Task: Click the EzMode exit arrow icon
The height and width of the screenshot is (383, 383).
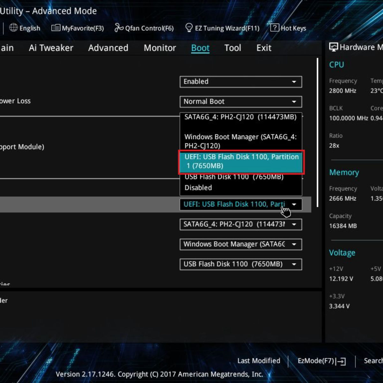Action: tap(341, 361)
